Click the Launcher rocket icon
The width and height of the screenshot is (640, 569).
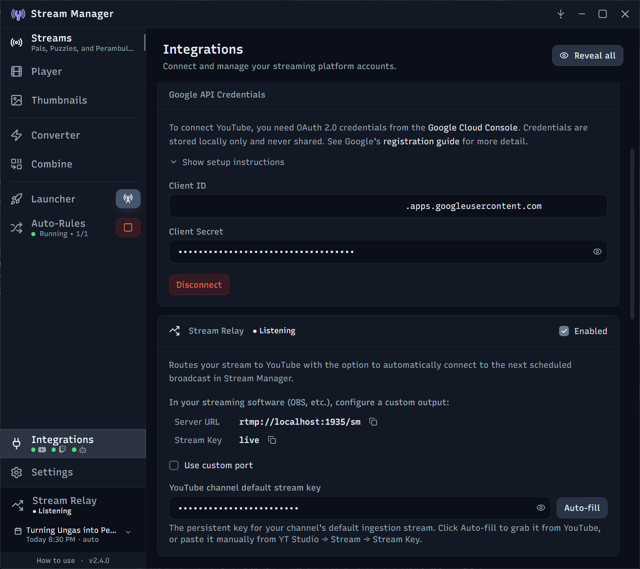[17, 199]
